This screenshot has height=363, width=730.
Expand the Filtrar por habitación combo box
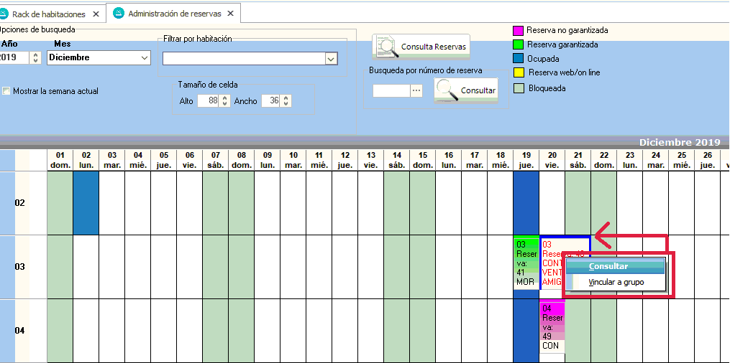click(x=331, y=59)
